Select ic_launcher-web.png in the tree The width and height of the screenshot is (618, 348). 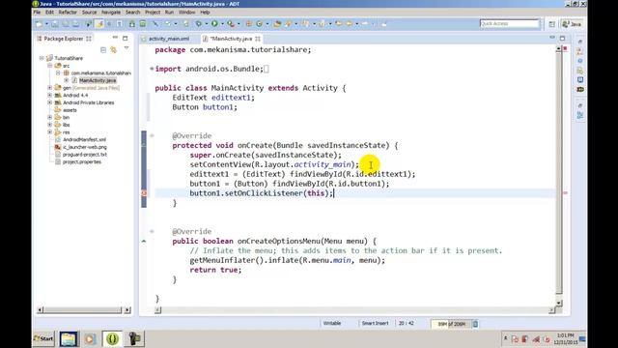click(85, 147)
